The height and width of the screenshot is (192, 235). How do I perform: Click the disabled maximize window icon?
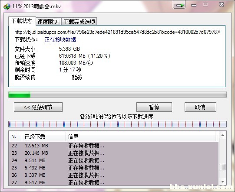tap(205, 5)
